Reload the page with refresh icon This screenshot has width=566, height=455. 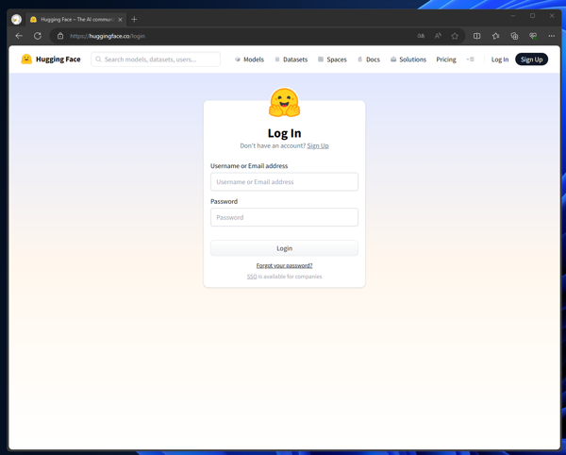click(x=38, y=36)
